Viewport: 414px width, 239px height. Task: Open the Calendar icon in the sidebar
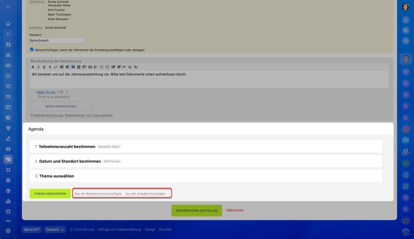tap(8, 107)
